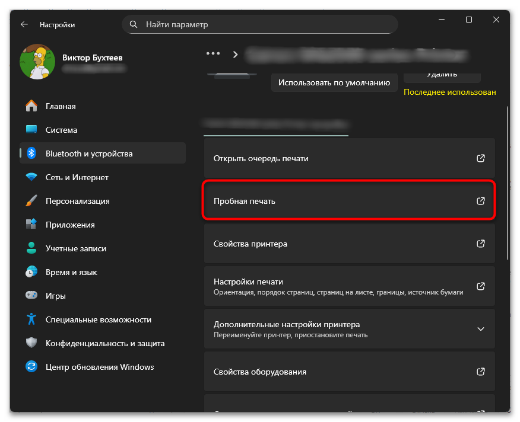Open Пробная печать
Viewport: 520px width, 422px height.
(349, 201)
